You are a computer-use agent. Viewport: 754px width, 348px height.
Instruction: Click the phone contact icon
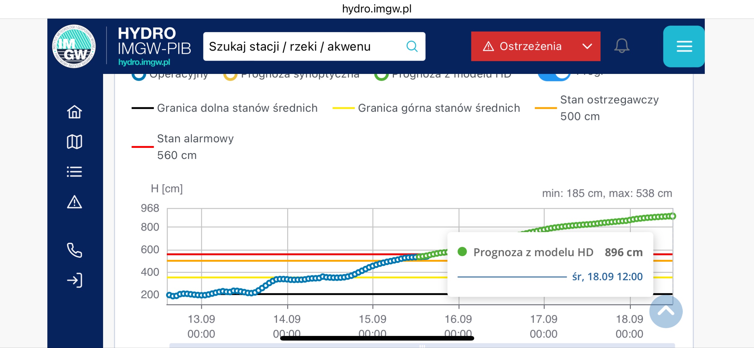click(74, 250)
